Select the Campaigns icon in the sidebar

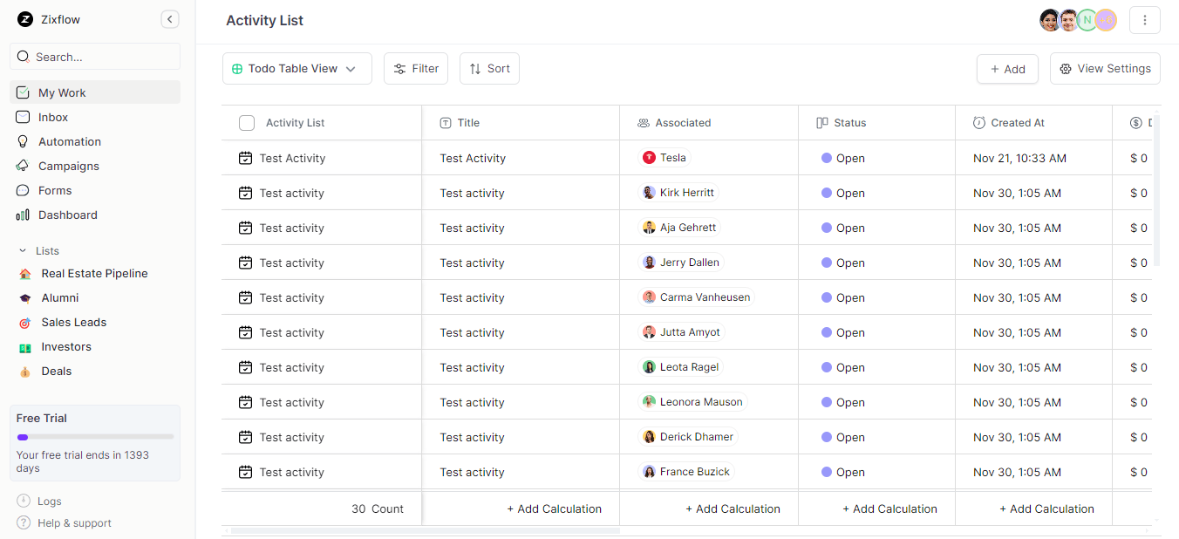pos(24,166)
